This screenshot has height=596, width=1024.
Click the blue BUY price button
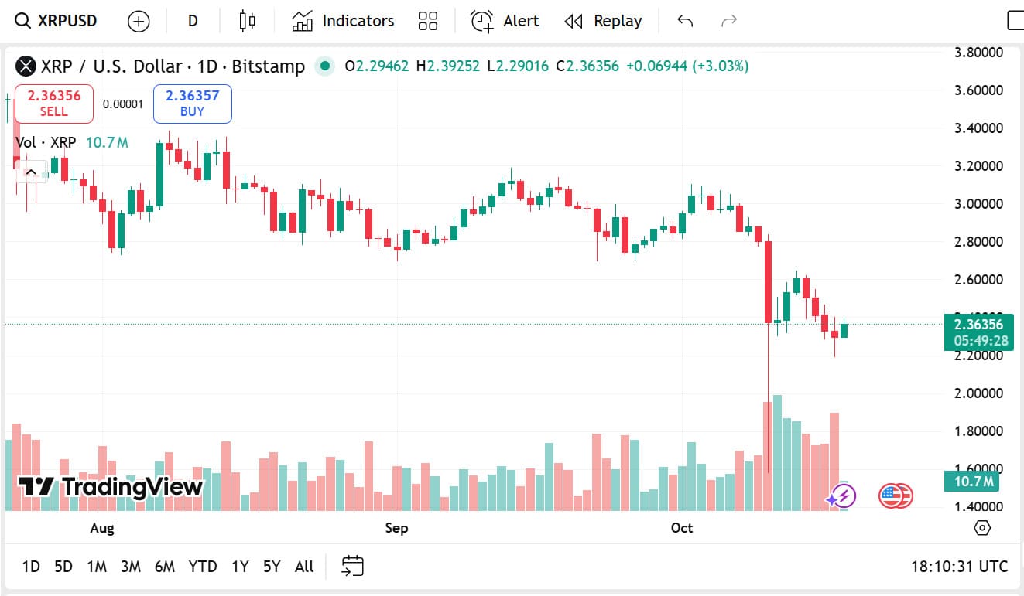pyautogui.click(x=192, y=104)
